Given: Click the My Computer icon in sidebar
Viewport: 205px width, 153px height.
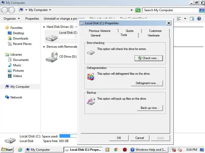Looking at the screenshot, I should 7,86.
